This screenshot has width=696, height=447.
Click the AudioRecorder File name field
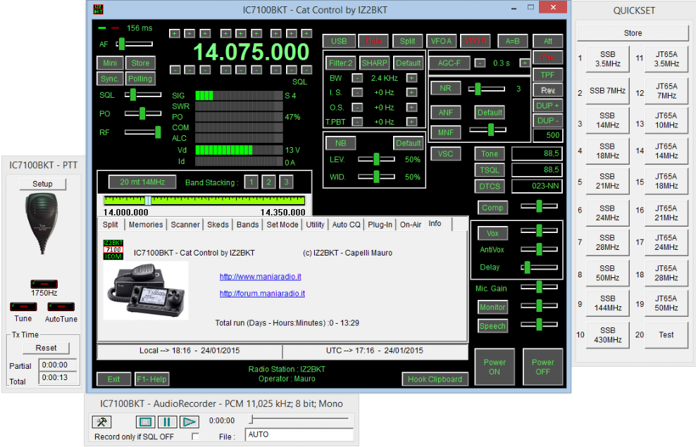(x=299, y=434)
